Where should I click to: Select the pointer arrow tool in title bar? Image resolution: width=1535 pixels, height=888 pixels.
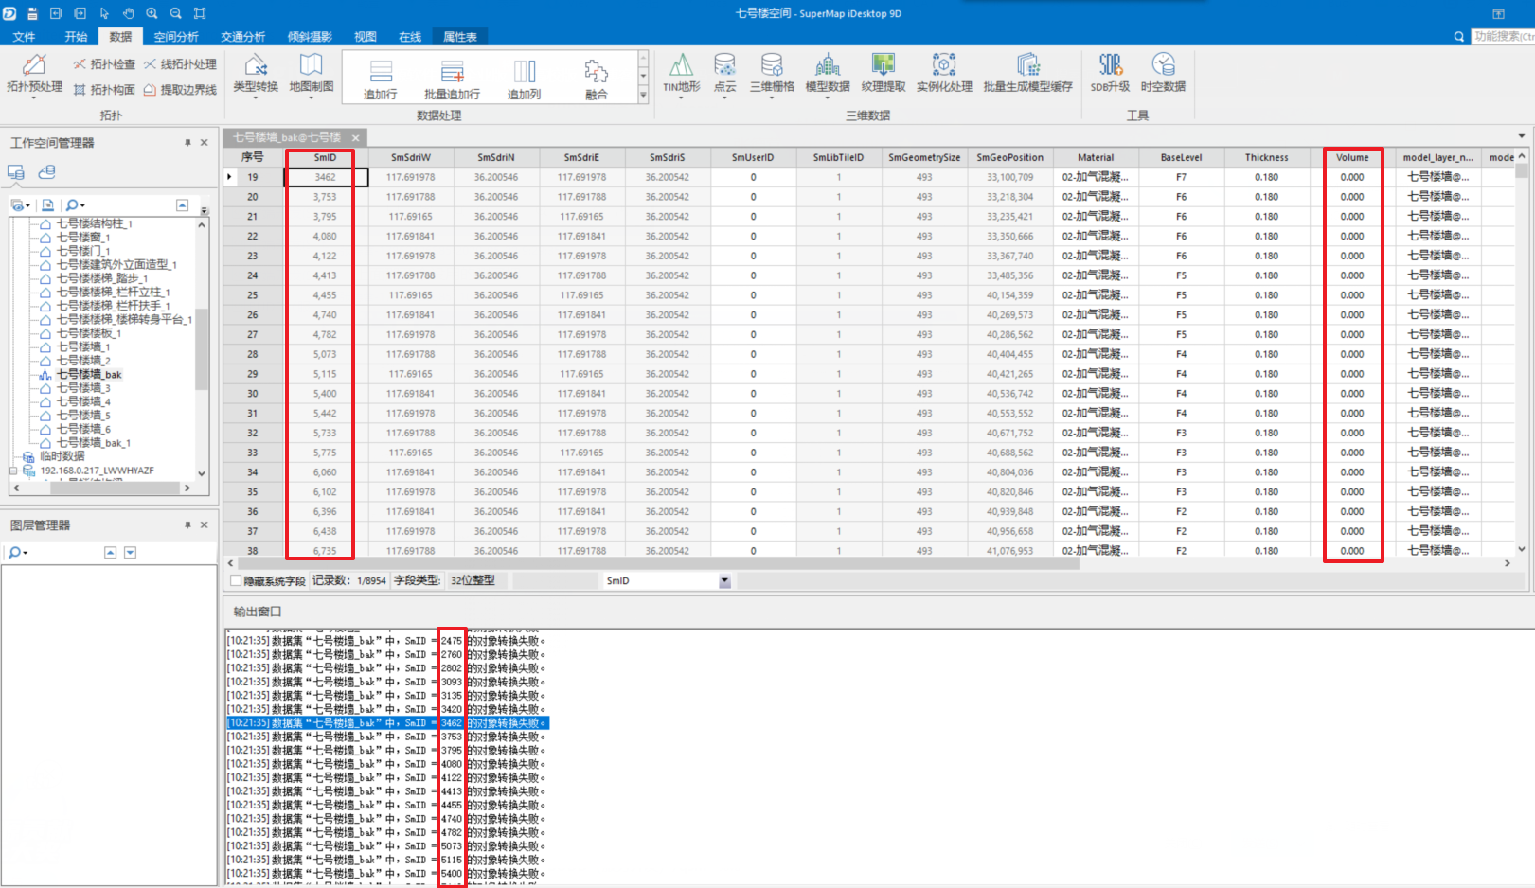(x=104, y=13)
